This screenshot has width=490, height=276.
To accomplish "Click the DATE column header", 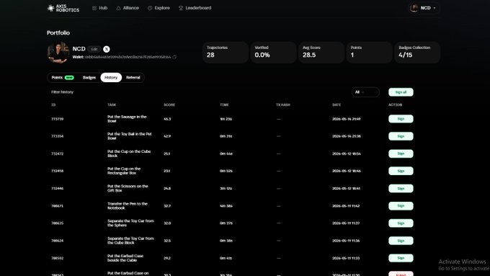I will (x=337, y=104).
